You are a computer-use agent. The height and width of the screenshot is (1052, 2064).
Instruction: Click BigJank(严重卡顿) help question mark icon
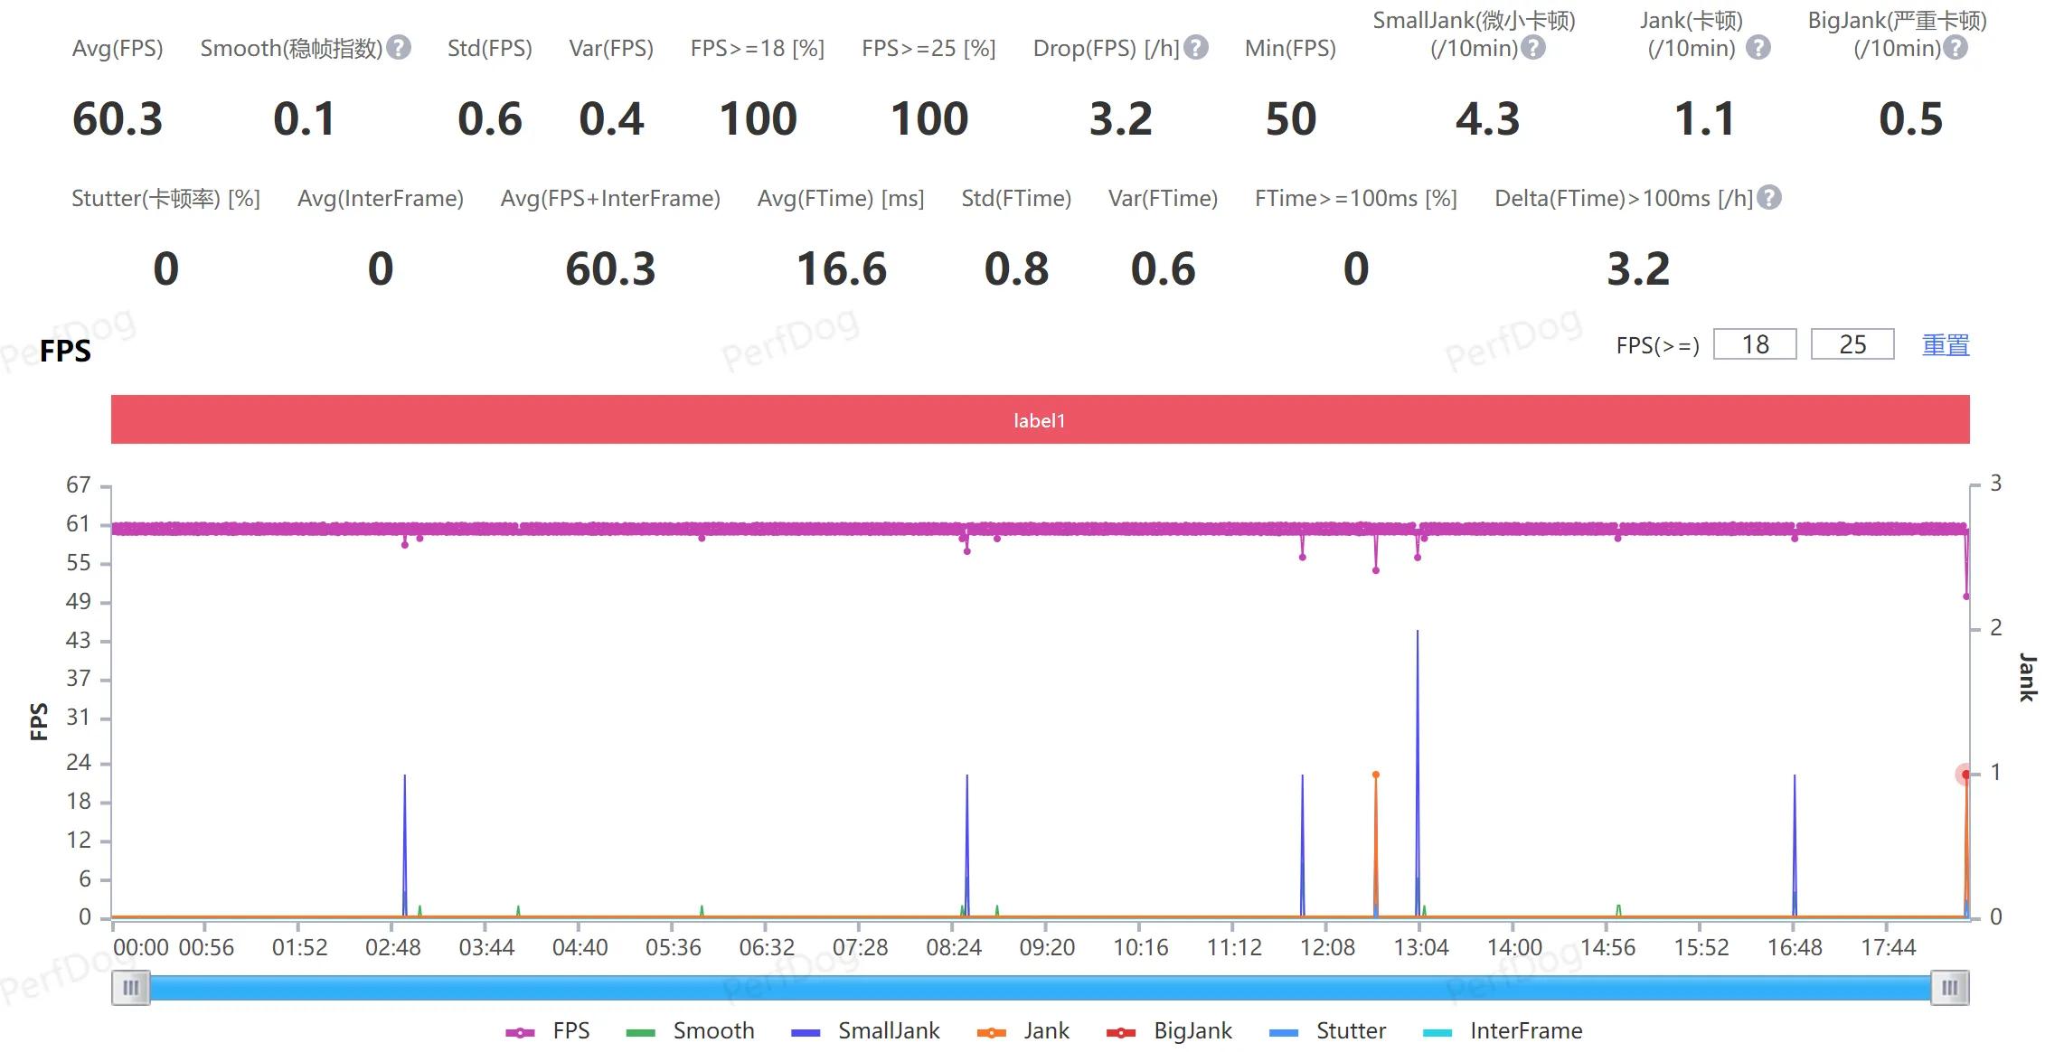click(x=1956, y=48)
